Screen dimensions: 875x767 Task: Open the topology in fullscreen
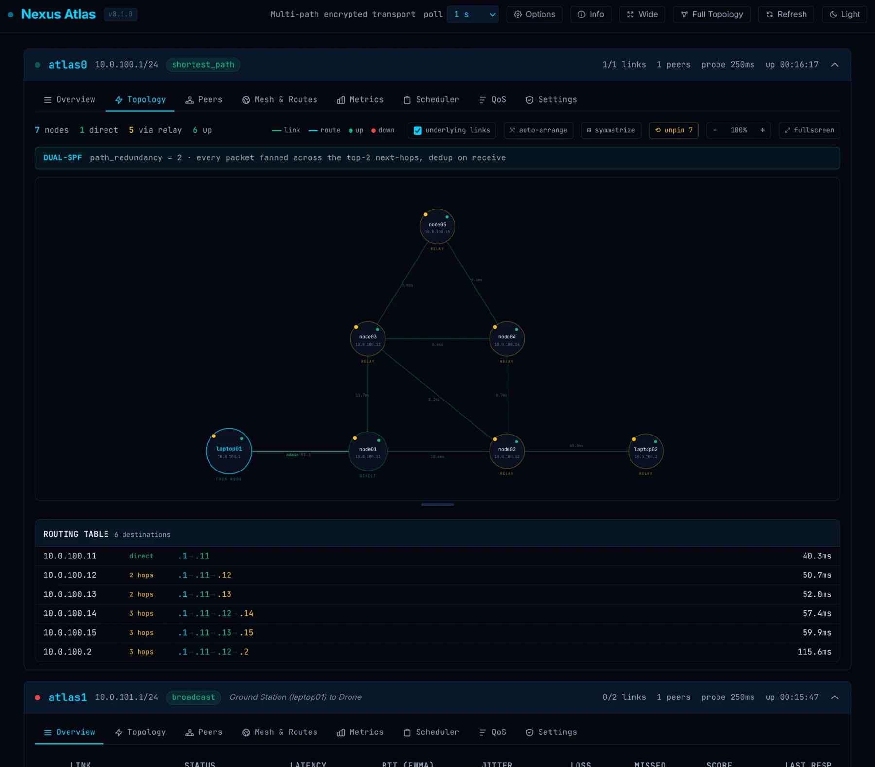coord(809,130)
